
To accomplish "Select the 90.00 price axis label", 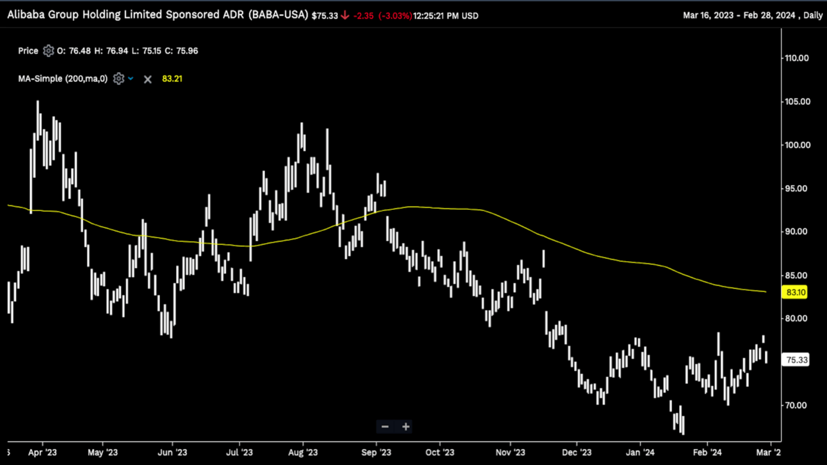I will coord(797,232).
